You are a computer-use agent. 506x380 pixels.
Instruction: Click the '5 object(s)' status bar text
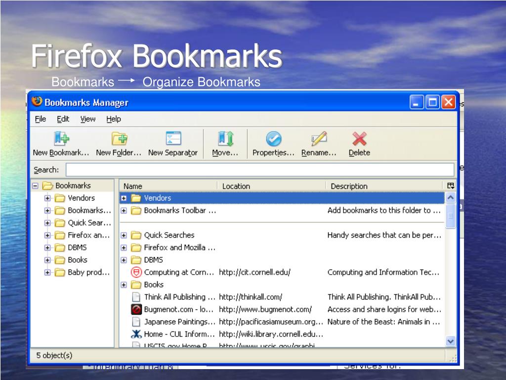click(x=54, y=355)
